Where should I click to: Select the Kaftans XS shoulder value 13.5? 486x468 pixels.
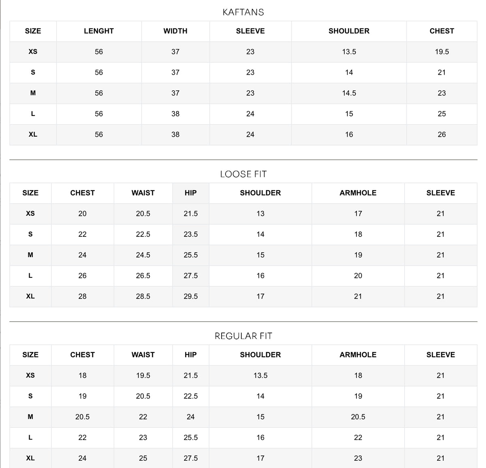pos(349,52)
